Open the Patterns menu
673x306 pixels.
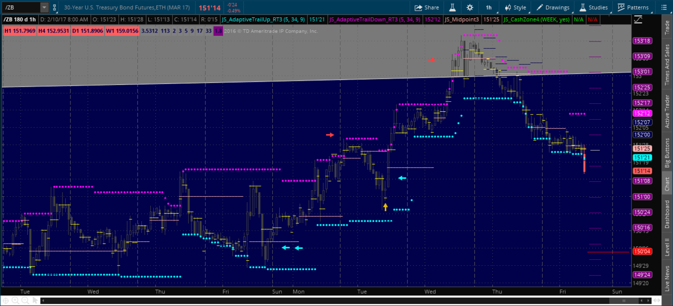tap(633, 7)
